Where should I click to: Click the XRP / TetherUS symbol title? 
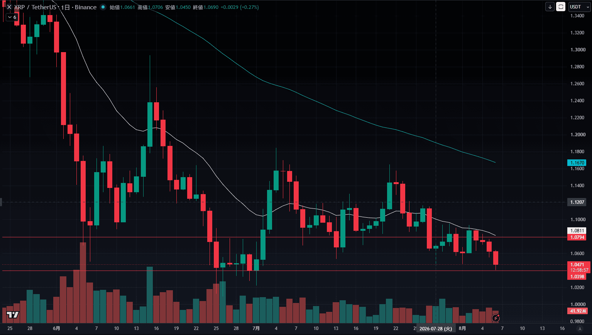pos(35,7)
